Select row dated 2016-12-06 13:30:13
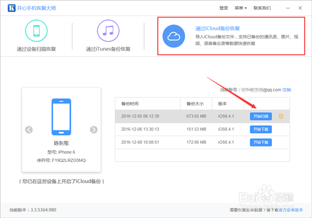 [202, 129]
